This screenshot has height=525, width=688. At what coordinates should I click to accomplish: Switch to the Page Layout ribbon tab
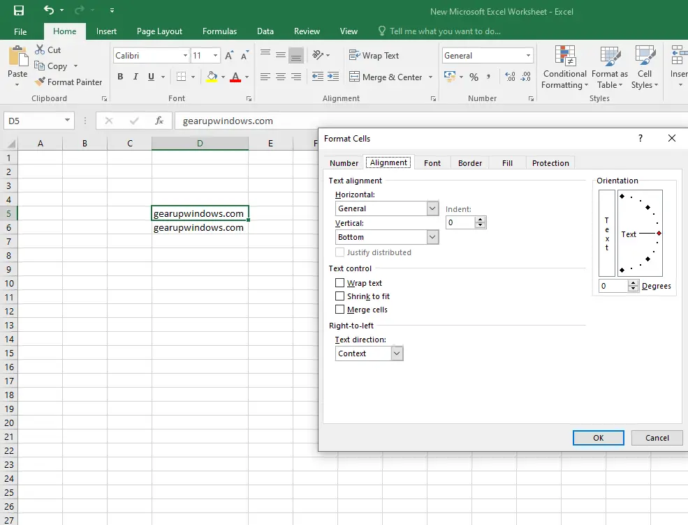[x=159, y=31]
